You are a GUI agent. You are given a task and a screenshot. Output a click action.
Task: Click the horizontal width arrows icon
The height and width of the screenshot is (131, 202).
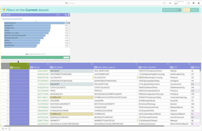tap(6, 128)
